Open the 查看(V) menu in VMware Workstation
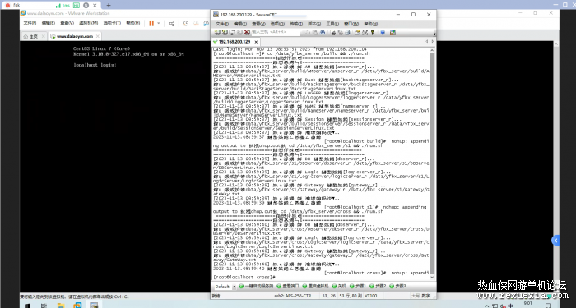The height and width of the screenshot is (308, 576). pos(67,23)
